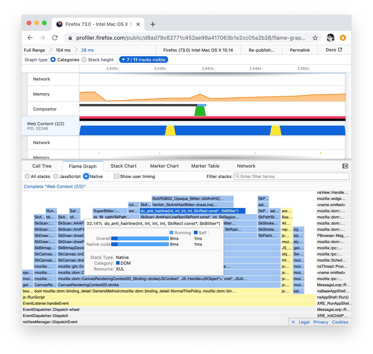This screenshot has width=373, height=354.
Task: Open the Cookies link
Action: tap(340, 322)
